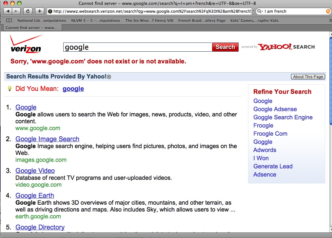Open the 'Kids' Games,...raphic Kids' bookmark
The height and width of the screenshot is (238, 332).
(254, 21)
